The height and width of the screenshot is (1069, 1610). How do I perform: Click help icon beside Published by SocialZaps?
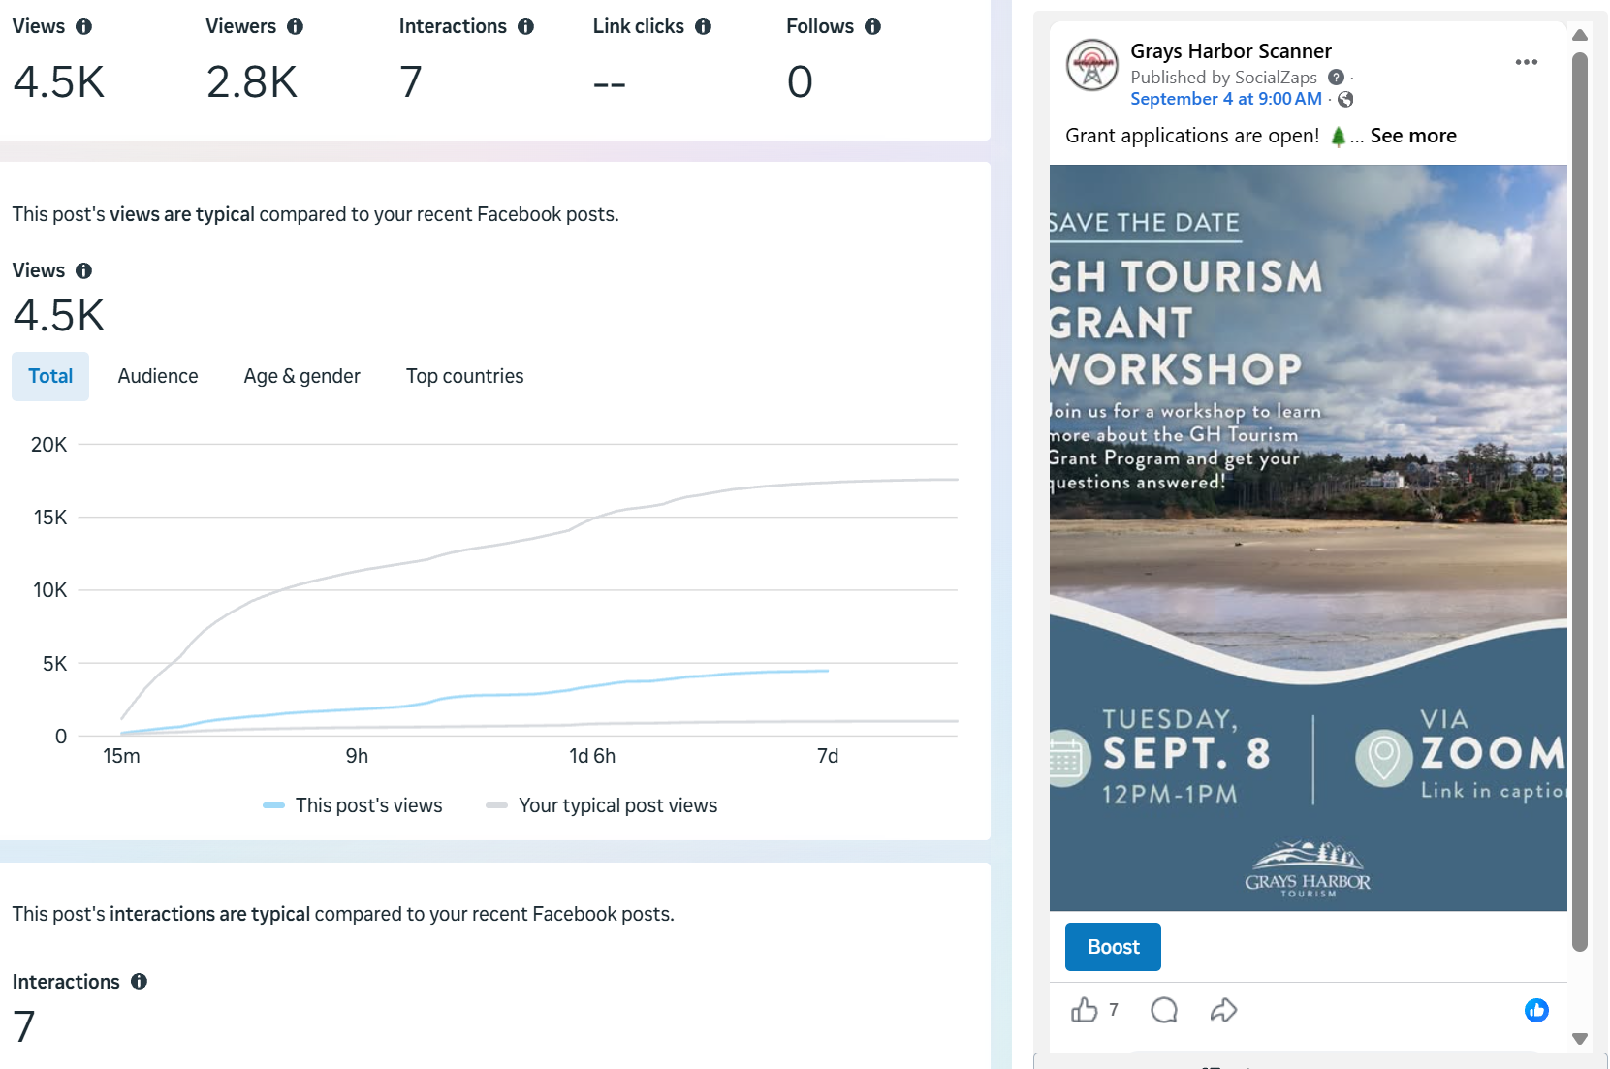1336,78
